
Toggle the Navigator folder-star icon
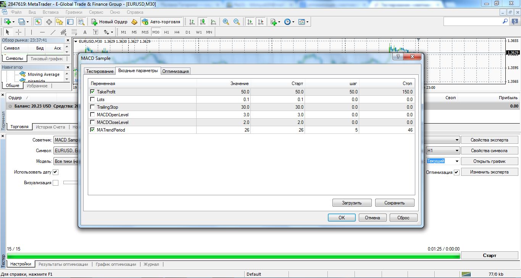click(60, 22)
